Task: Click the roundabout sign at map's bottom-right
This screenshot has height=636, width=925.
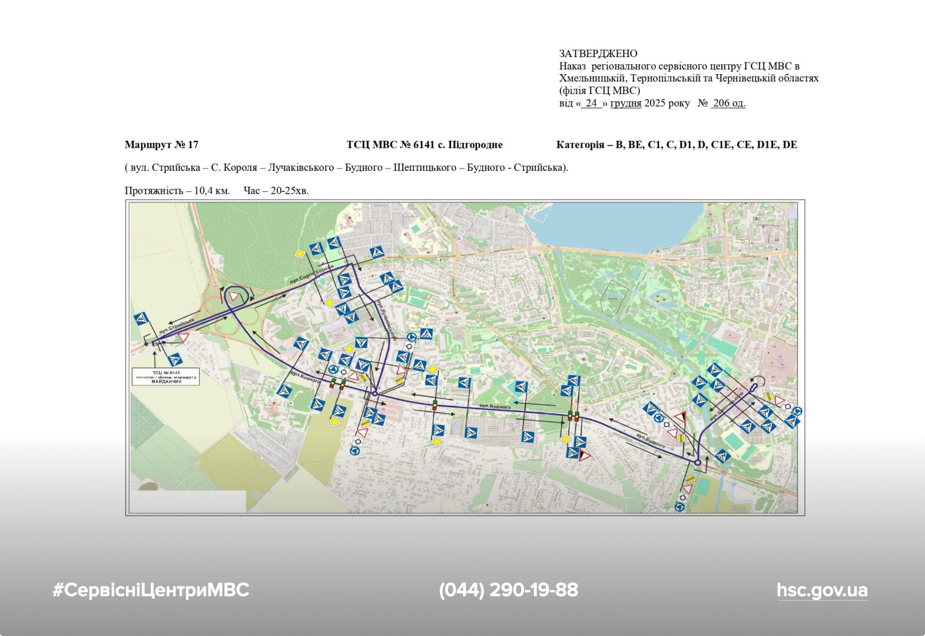Action: pyautogui.click(x=679, y=506)
